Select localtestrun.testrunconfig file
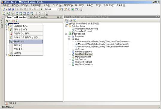The width and height of the screenshot is (161, 109). tap(86, 29)
